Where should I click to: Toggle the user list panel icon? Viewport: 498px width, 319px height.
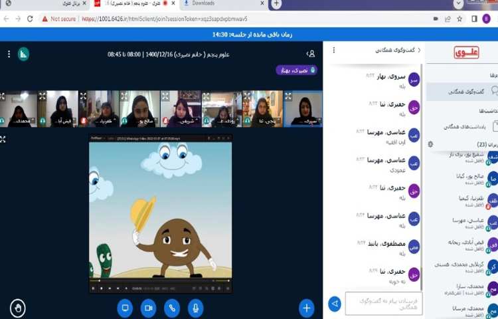[x=311, y=54]
